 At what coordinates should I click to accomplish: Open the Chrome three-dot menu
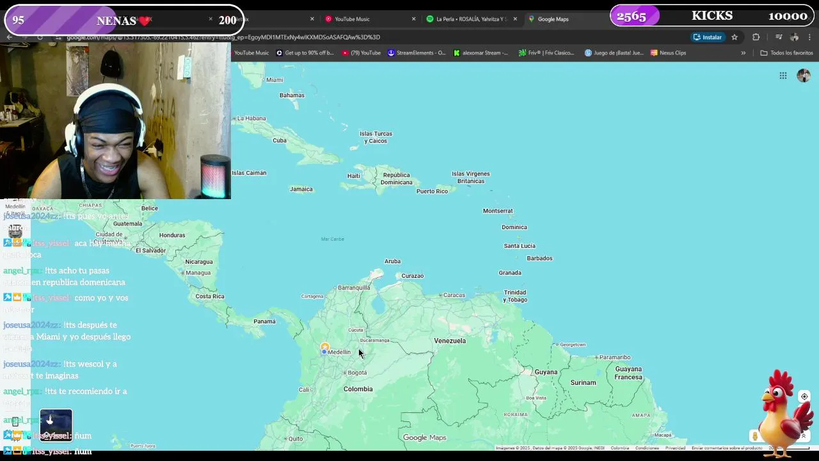(810, 37)
